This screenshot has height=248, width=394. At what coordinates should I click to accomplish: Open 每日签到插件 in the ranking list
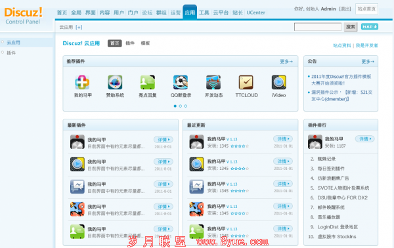(x=331, y=169)
